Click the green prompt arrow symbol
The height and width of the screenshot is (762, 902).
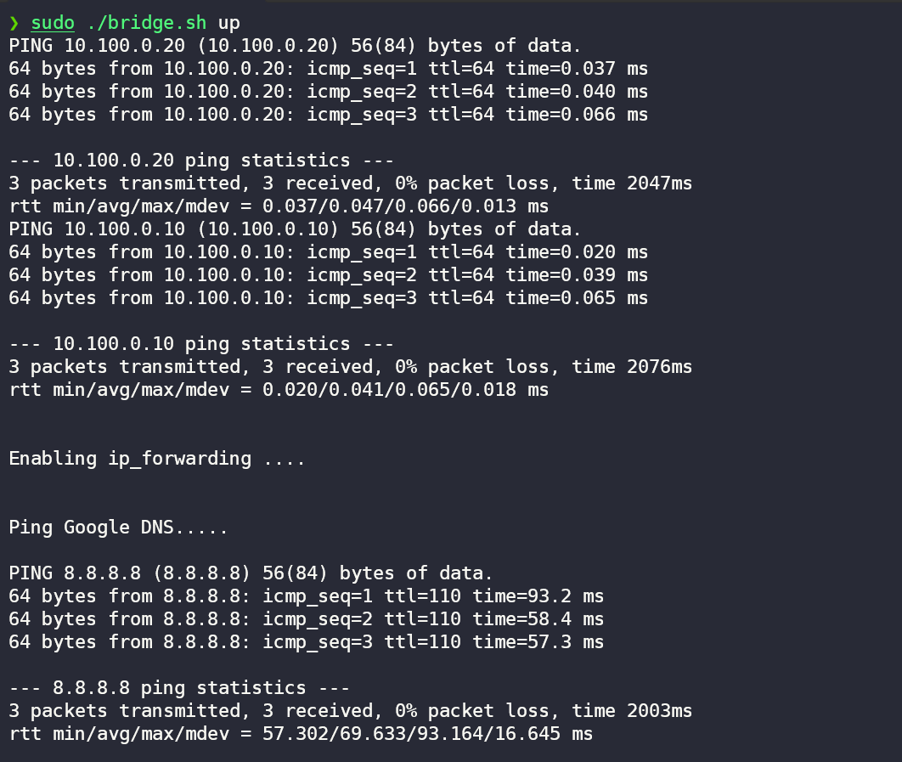click(x=14, y=23)
